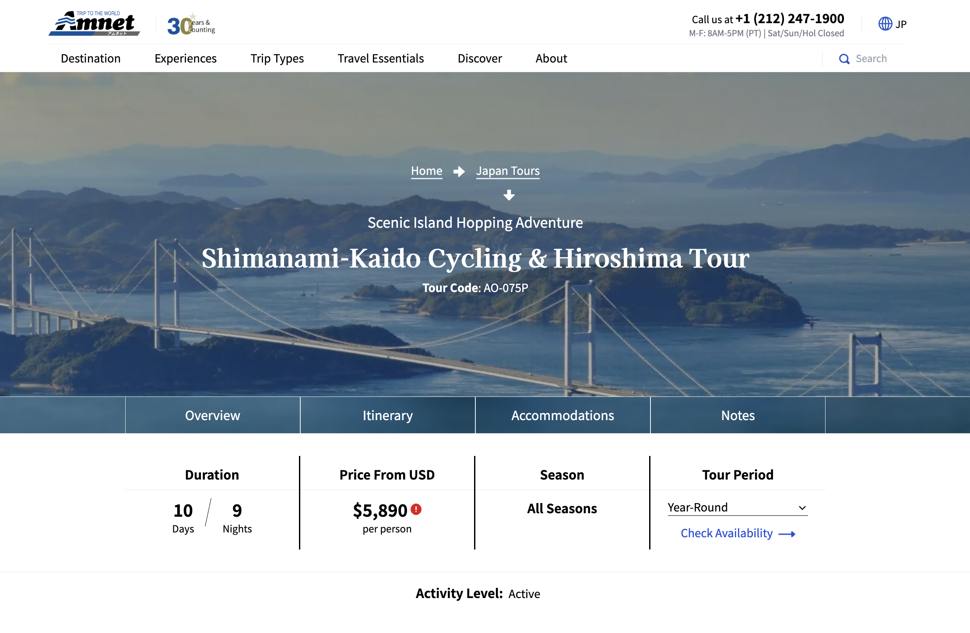Click the magnifying glass search icon

[844, 59]
